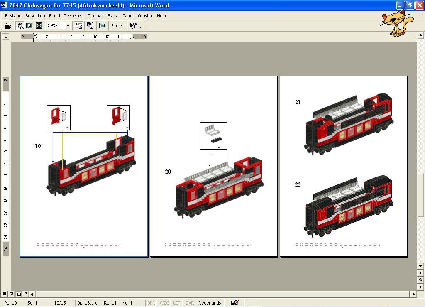Click the horizontal scrollbar track
Image resolution: width=425 pixels, height=307 pixels.
[x=222, y=294]
